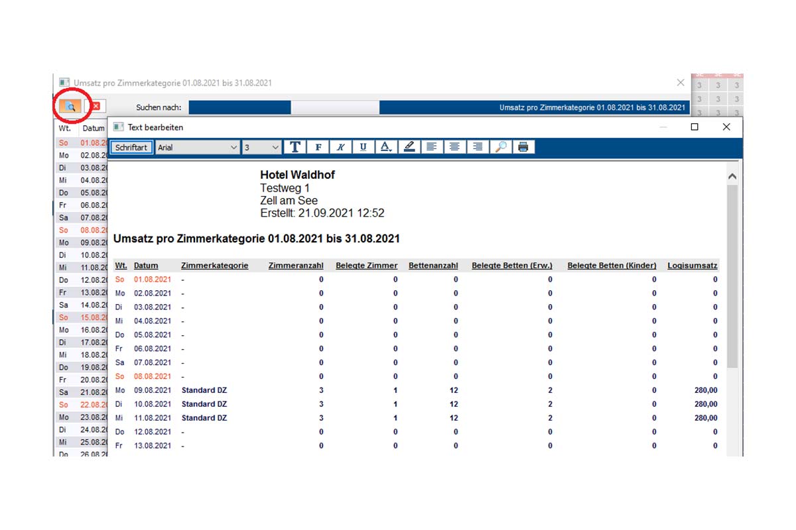Viewport: 796px width, 530px height.
Task: Click the red X close report icon
Action: 96,107
